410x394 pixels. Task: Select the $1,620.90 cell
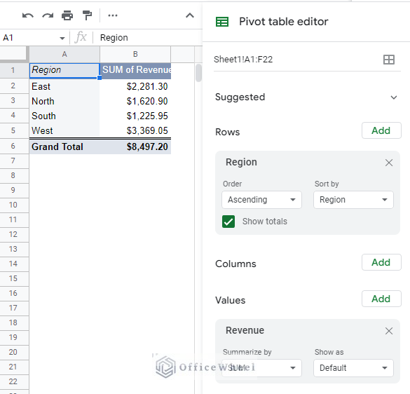click(135, 101)
